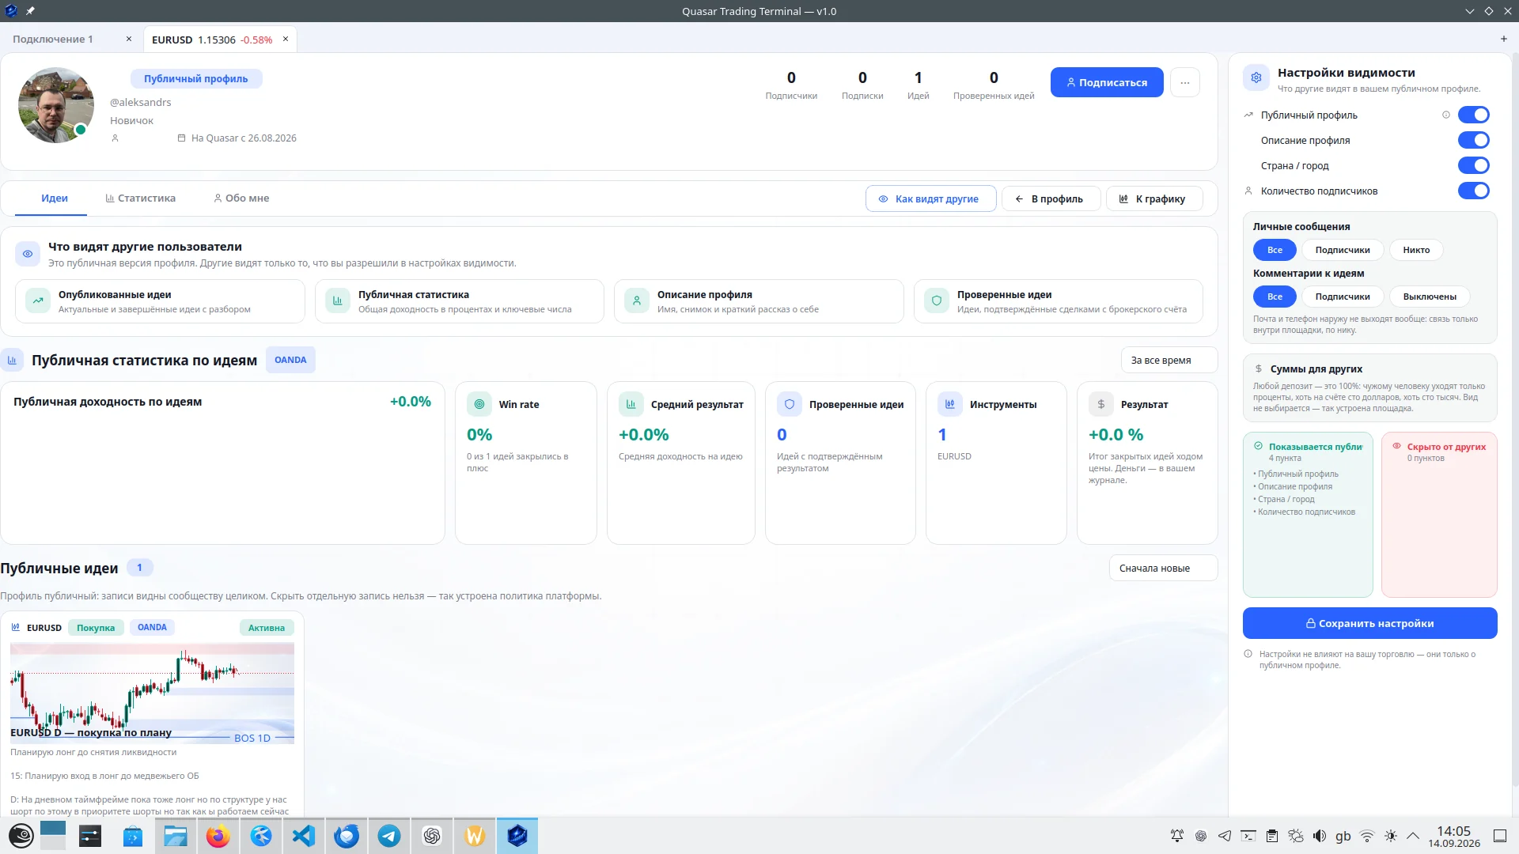
Task: Toggle the Публичный профиль switch
Action: click(1474, 115)
